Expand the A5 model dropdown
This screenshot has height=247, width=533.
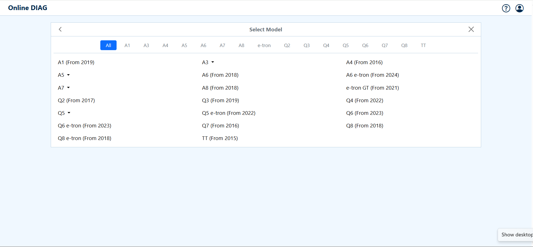64,75
